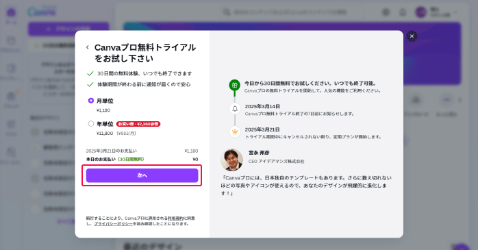478x250 pixels.
Task: Click the crown icon for 3月21日
Action: (235, 132)
